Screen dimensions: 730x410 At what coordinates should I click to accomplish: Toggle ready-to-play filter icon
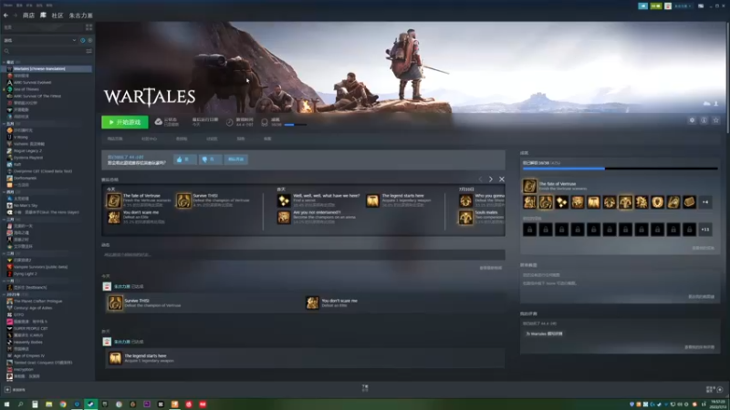[89, 40]
